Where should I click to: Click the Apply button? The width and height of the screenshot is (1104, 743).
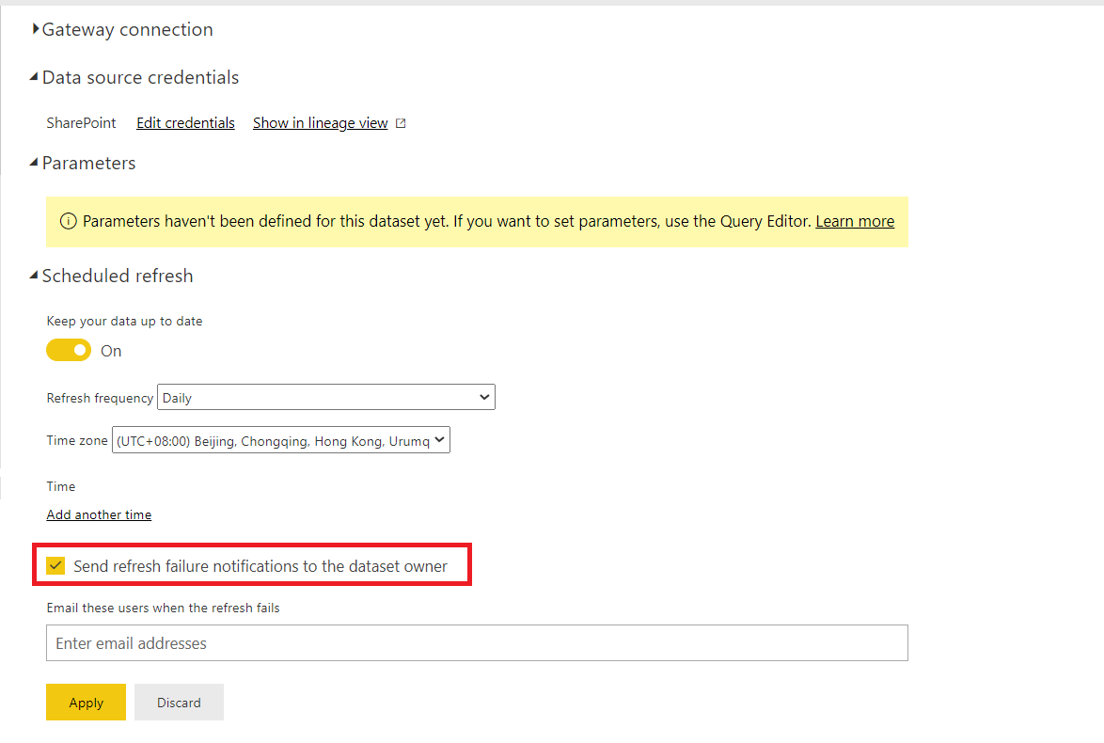point(86,703)
